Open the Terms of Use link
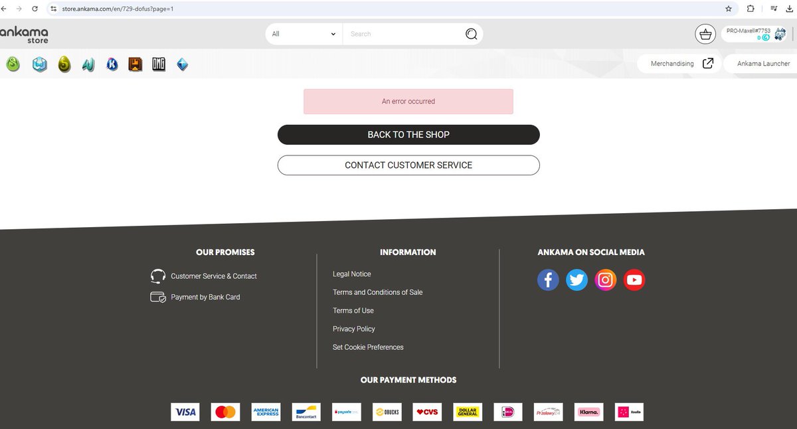Viewport: 797px width, 429px height. coord(353,311)
